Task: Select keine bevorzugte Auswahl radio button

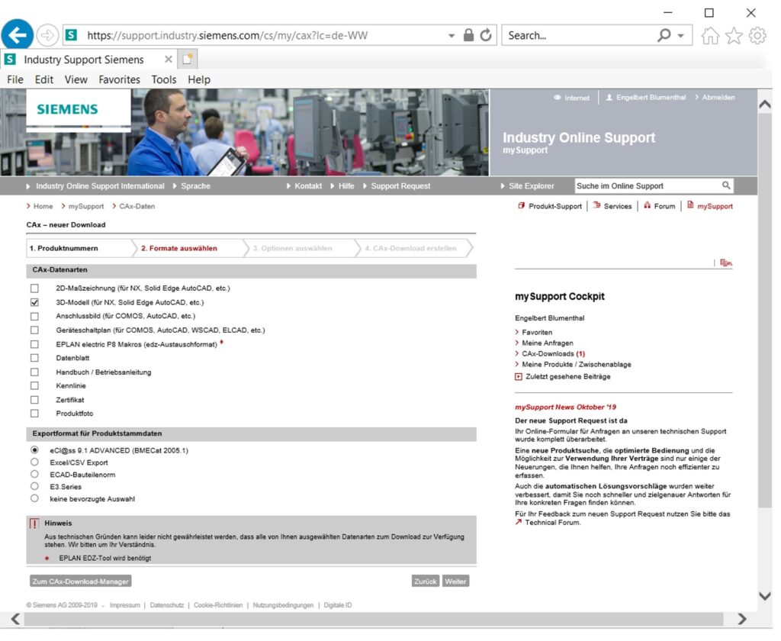Action: tap(34, 498)
